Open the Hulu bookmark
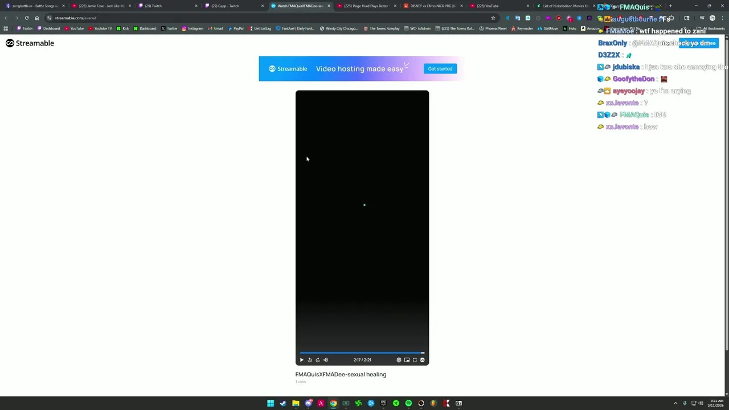The image size is (729, 410). click(x=570, y=28)
